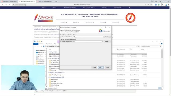Click the browser address field www.apache.org
Screen dimensions: 171x96
(21, 5)
